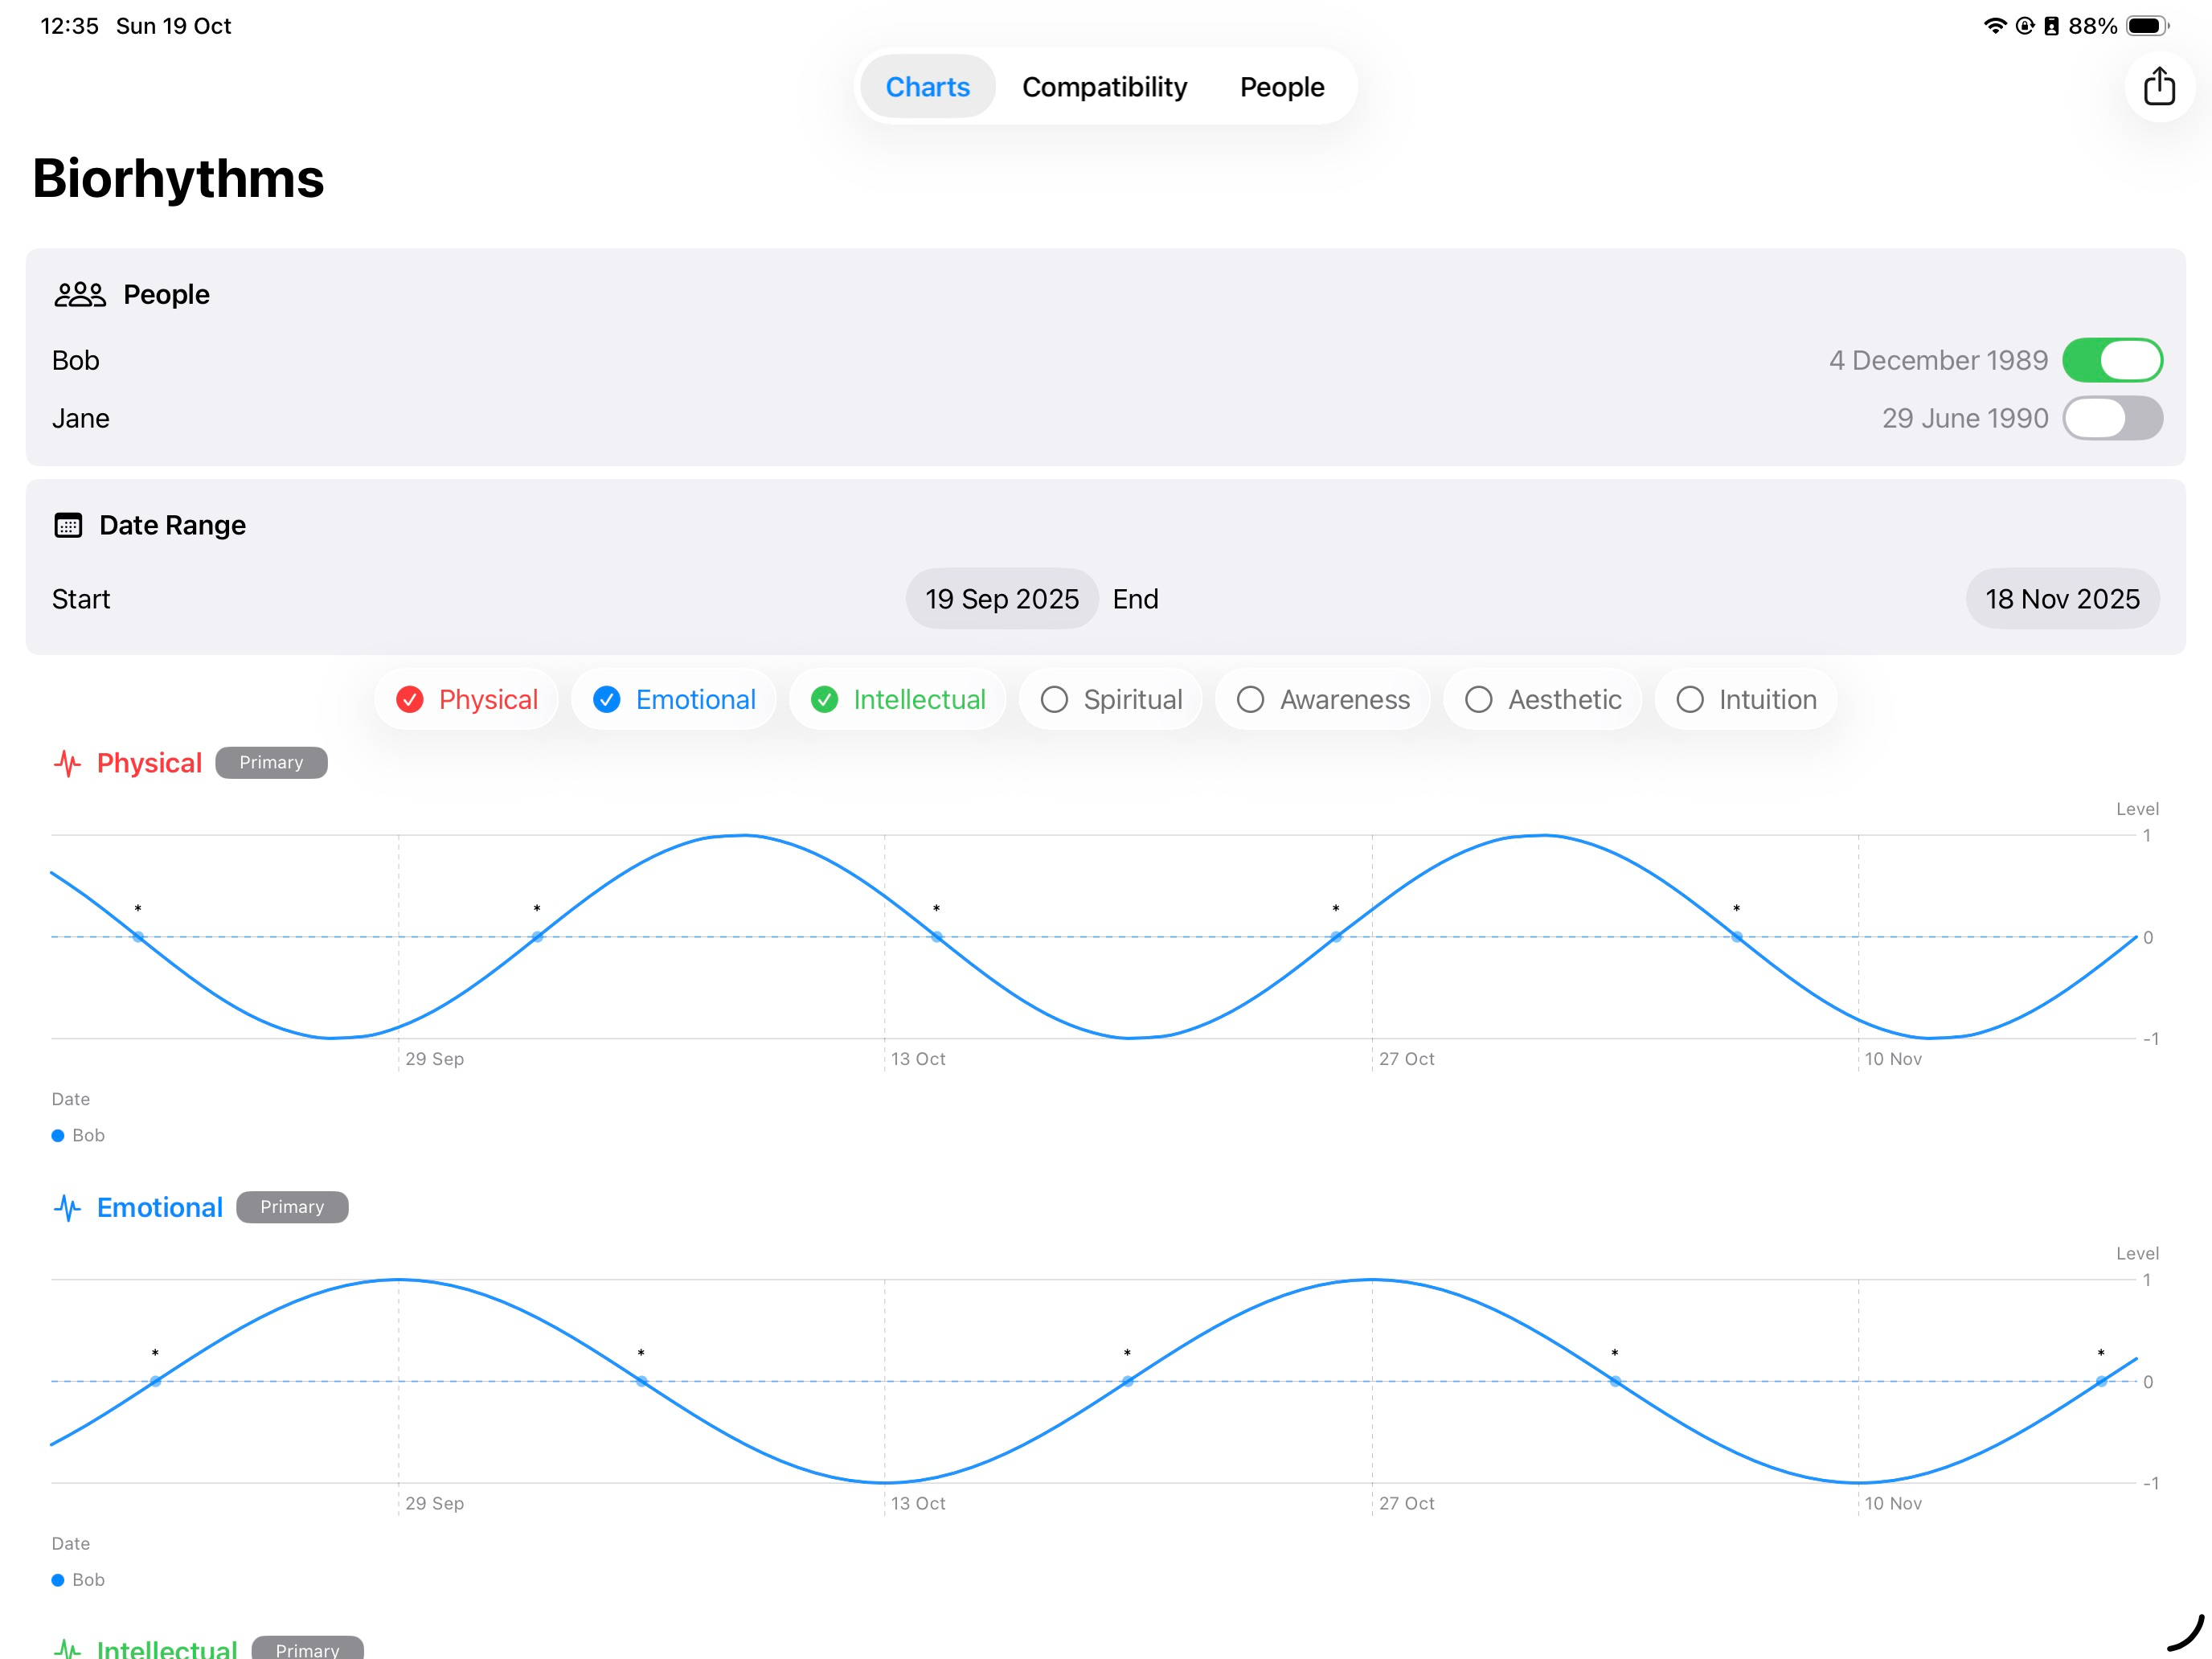
Task: Tap the status bar clock 12:35
Action: pyautogui.click(x=69, y=26)
